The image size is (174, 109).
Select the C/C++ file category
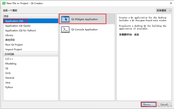coord(31,59)
